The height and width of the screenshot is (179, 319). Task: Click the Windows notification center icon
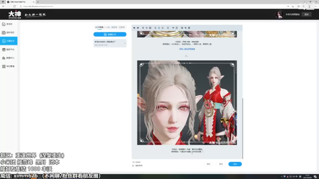315,177
